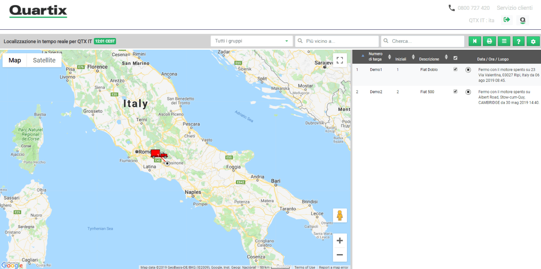Image resolution: width=541 pixels, height=269 pixels.
Task: Click the red truck marker near Rome
Action: coord(159,154)
